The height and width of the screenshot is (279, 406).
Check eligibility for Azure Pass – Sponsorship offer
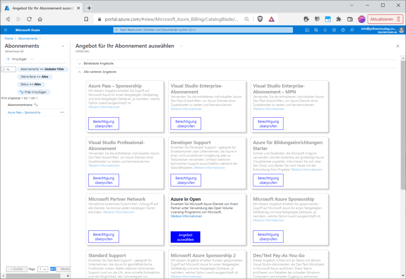tap(103, 124)
